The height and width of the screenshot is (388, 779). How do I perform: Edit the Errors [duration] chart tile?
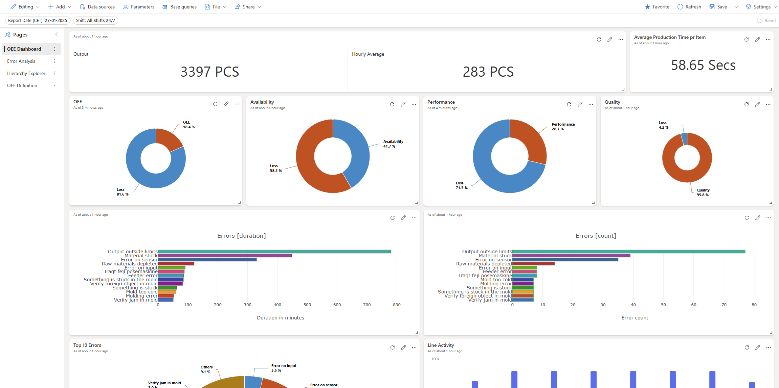[403, 218]
